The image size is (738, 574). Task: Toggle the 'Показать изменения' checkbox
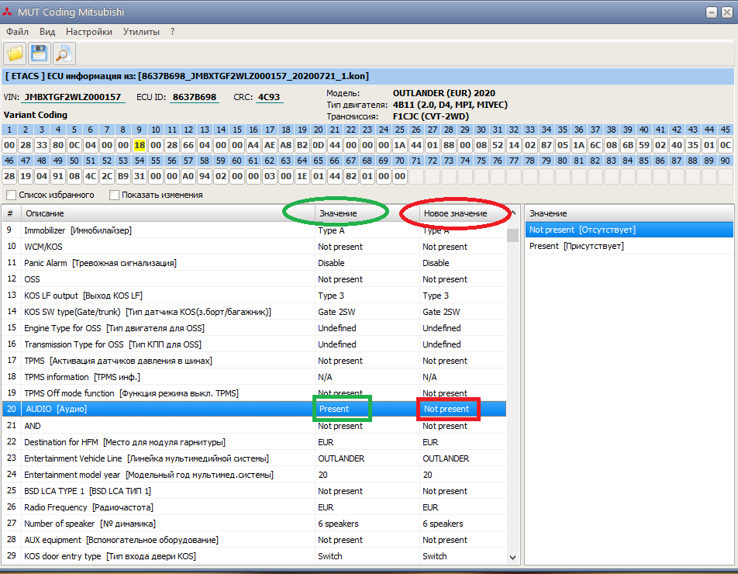(114, 195)
